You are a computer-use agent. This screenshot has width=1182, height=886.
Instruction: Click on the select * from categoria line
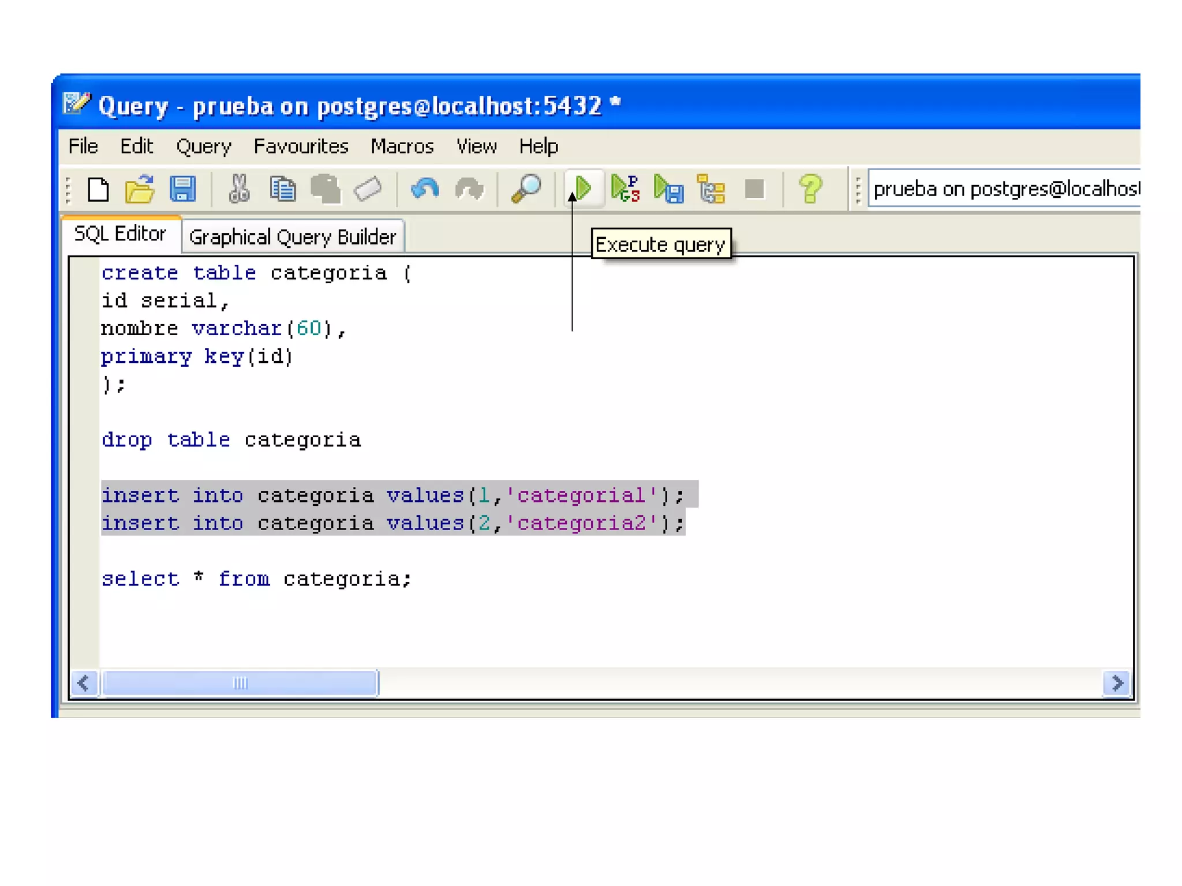(x=257, y=579)
